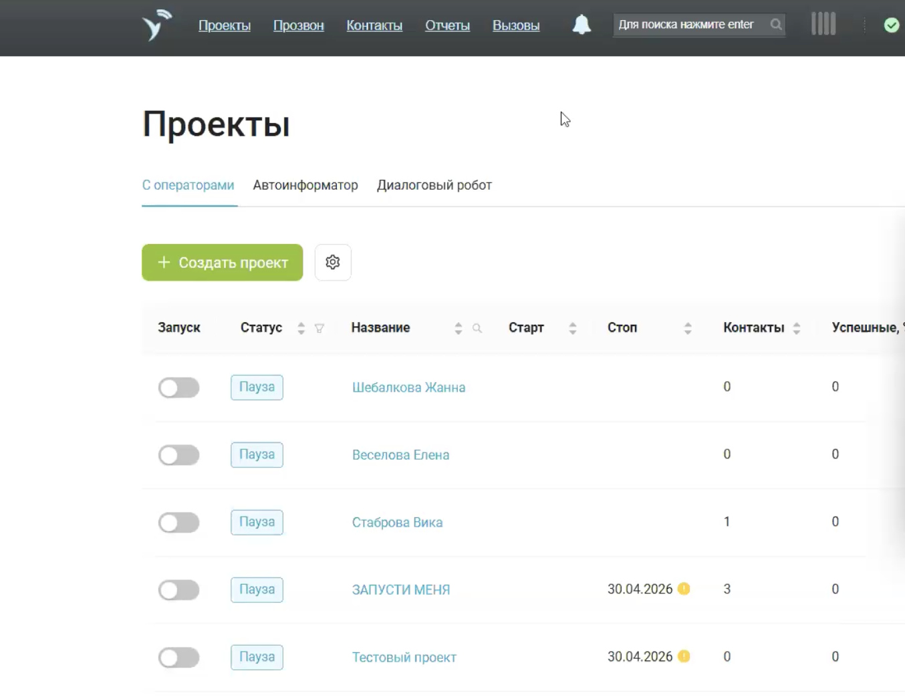
Task: Toggle launch switch for Стаброва Вика
Action: tap(178, 523)
